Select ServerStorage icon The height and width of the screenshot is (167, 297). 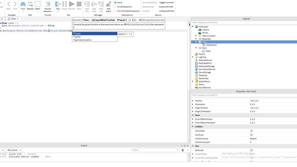(196, 72)
